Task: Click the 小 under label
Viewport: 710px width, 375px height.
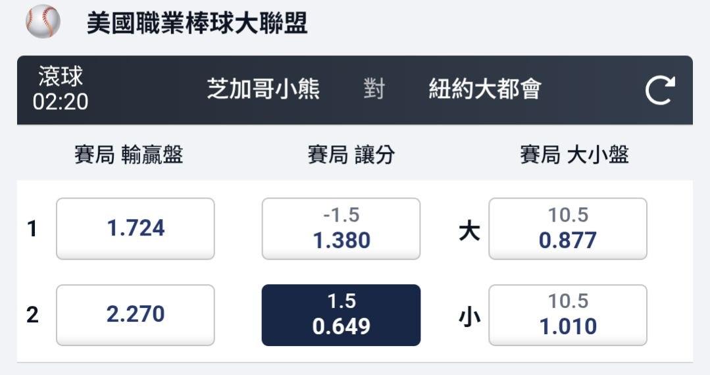Action: (x=469, y=317)
